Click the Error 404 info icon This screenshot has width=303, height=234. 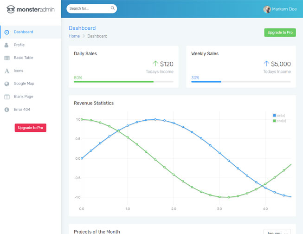[7, 110]
